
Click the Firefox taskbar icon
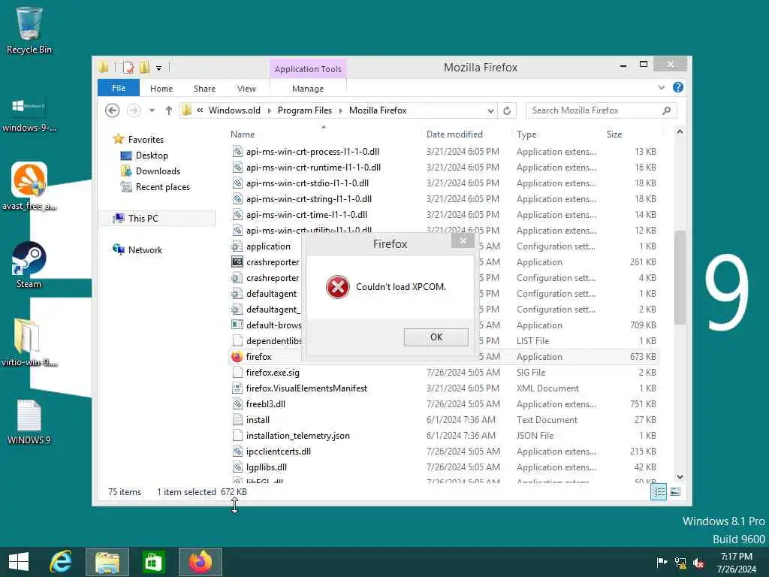(x=200, y=562)
